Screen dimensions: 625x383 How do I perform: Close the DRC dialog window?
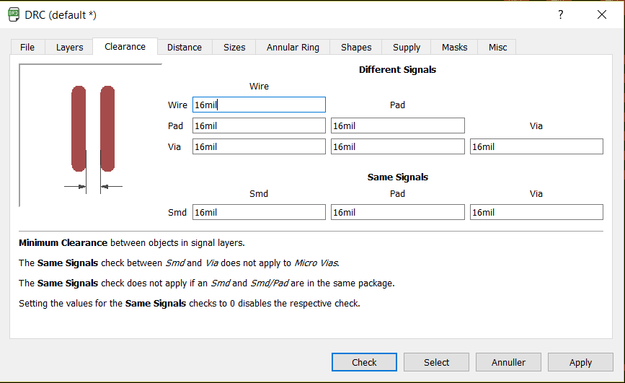(602, 14)
